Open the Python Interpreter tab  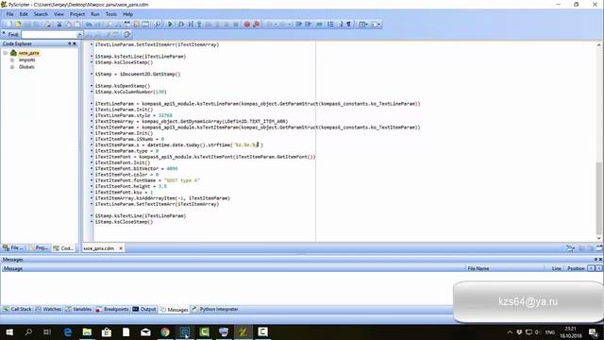[215, 309]
